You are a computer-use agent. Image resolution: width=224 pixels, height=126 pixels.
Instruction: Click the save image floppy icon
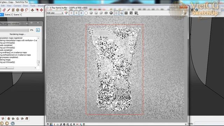(x=96, y=13)
